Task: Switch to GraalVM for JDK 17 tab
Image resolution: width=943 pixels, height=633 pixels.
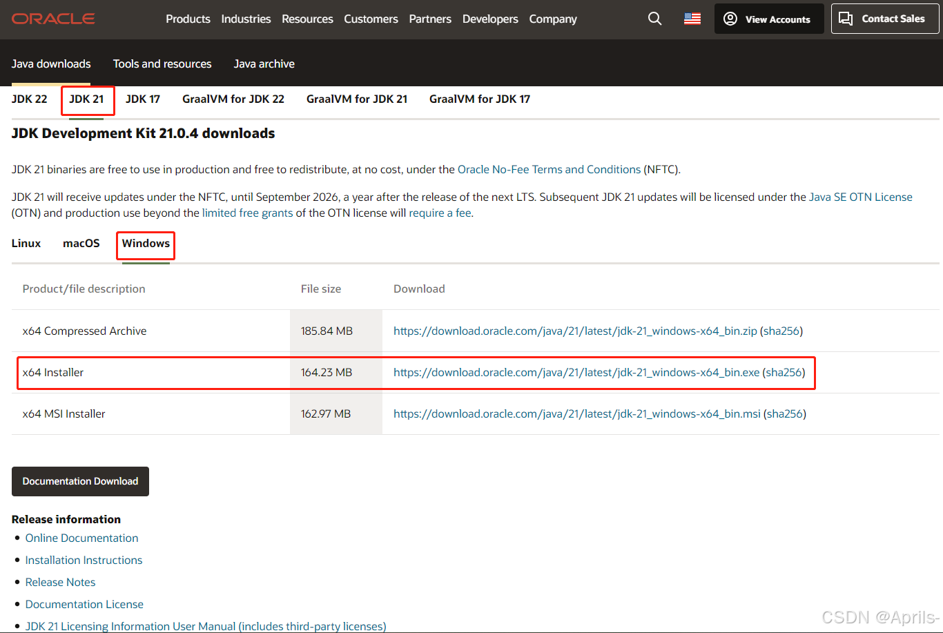Action: 480,99
